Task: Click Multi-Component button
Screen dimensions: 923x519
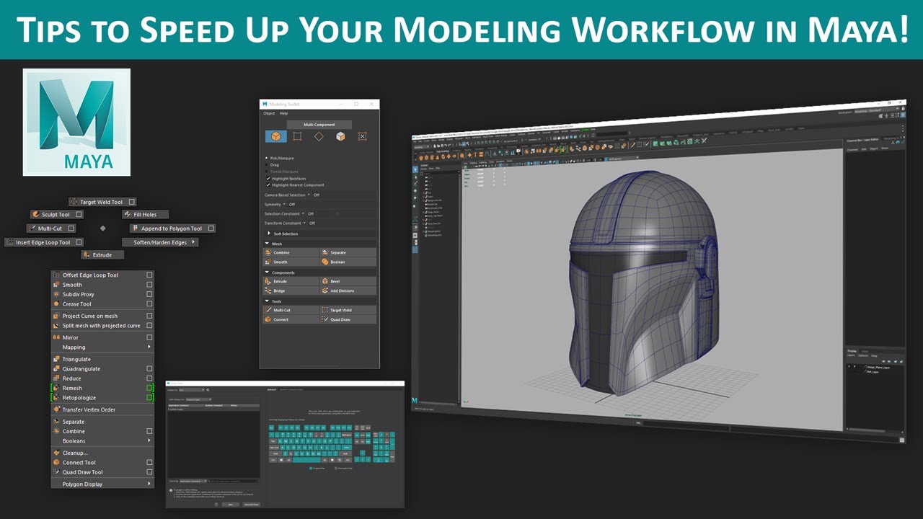Action: tap(319, 125)
